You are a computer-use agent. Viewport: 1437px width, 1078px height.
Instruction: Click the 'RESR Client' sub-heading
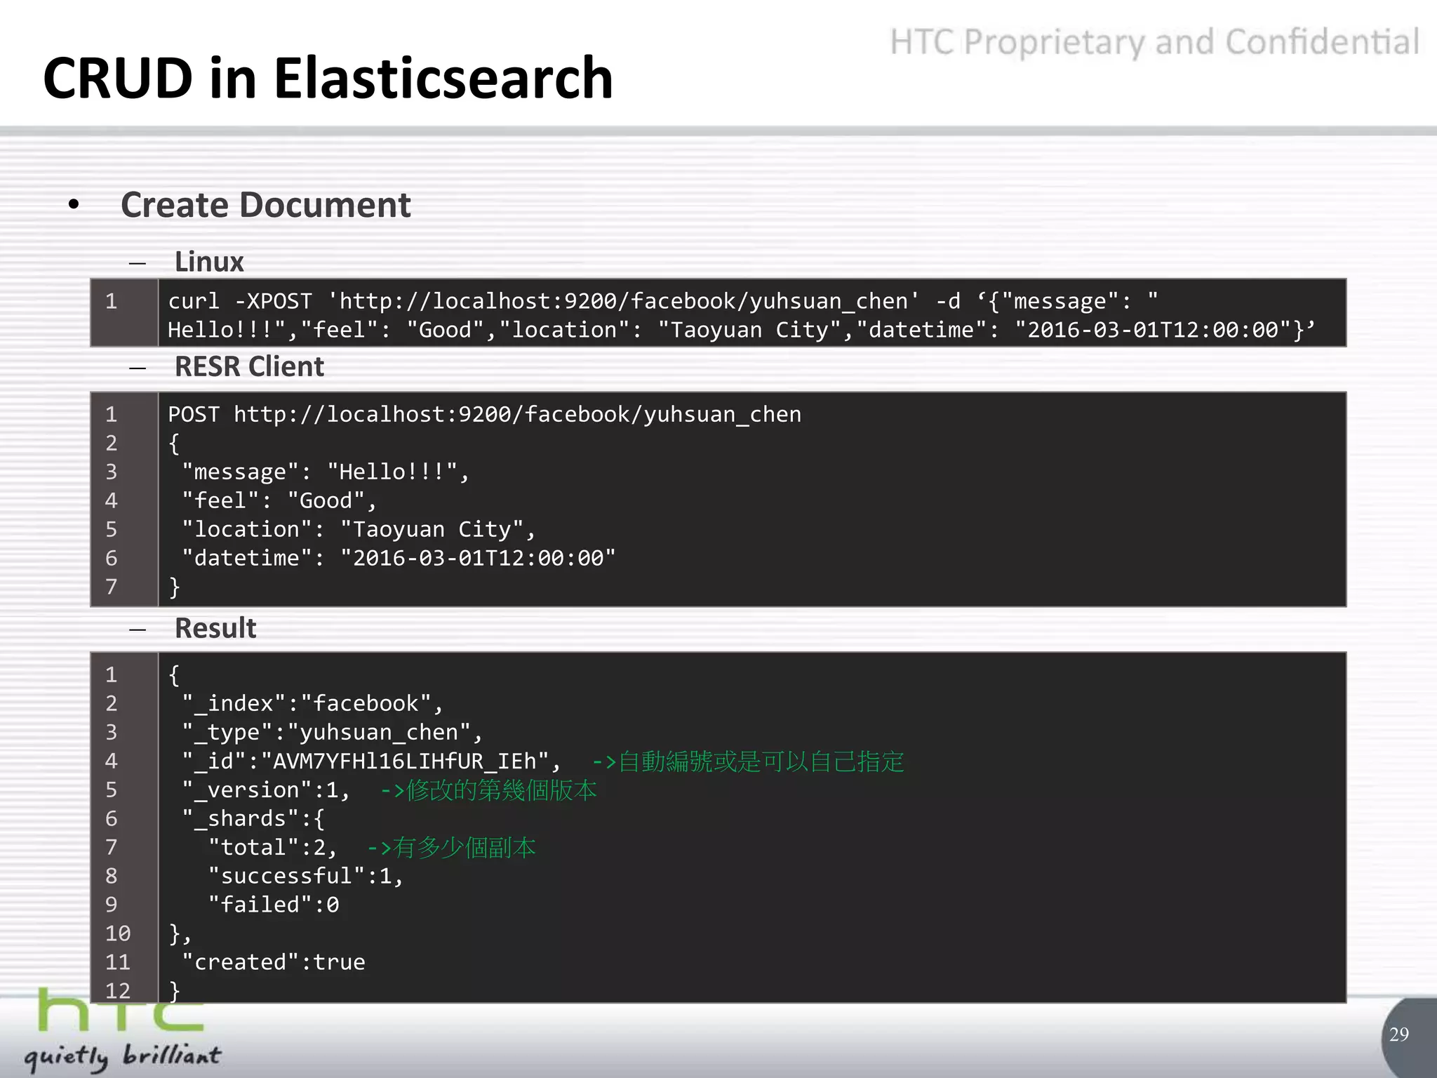pos(249,366)
